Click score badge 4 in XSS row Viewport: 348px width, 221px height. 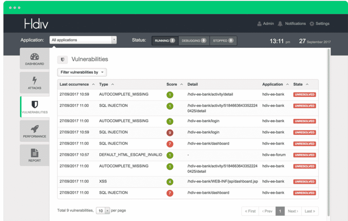170,182
